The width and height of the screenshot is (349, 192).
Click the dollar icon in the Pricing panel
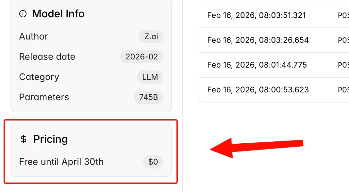23,139
